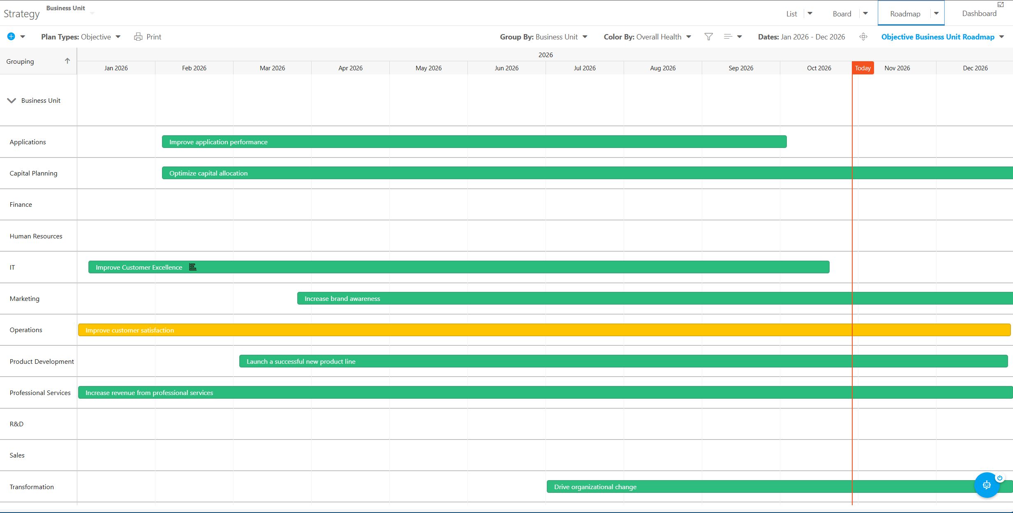
Task: Click the Strategy title text
Action: 21,14
